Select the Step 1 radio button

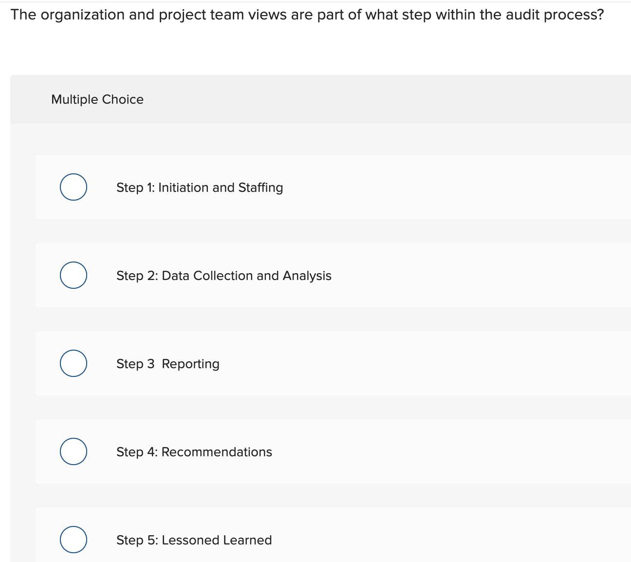[x=74, y=187]
